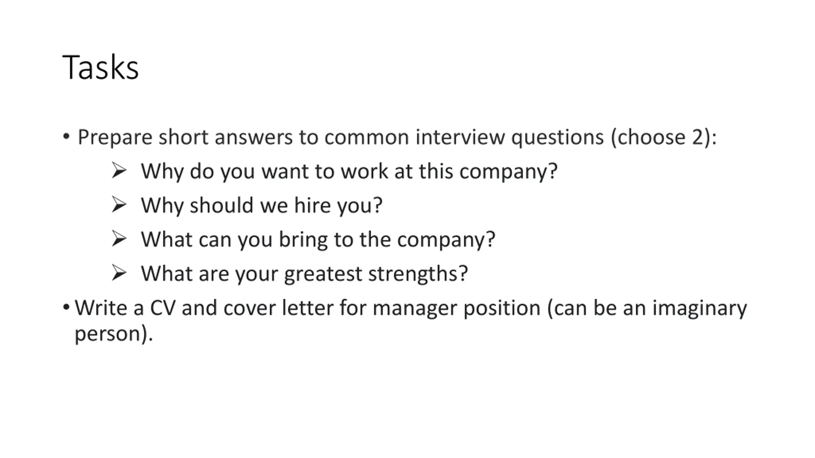
Task: Click the "(choose 2):" text
Action: coord(663,137)
